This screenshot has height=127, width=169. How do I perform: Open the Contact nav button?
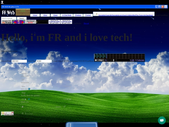pyautogui.click(x=88, y=15)
